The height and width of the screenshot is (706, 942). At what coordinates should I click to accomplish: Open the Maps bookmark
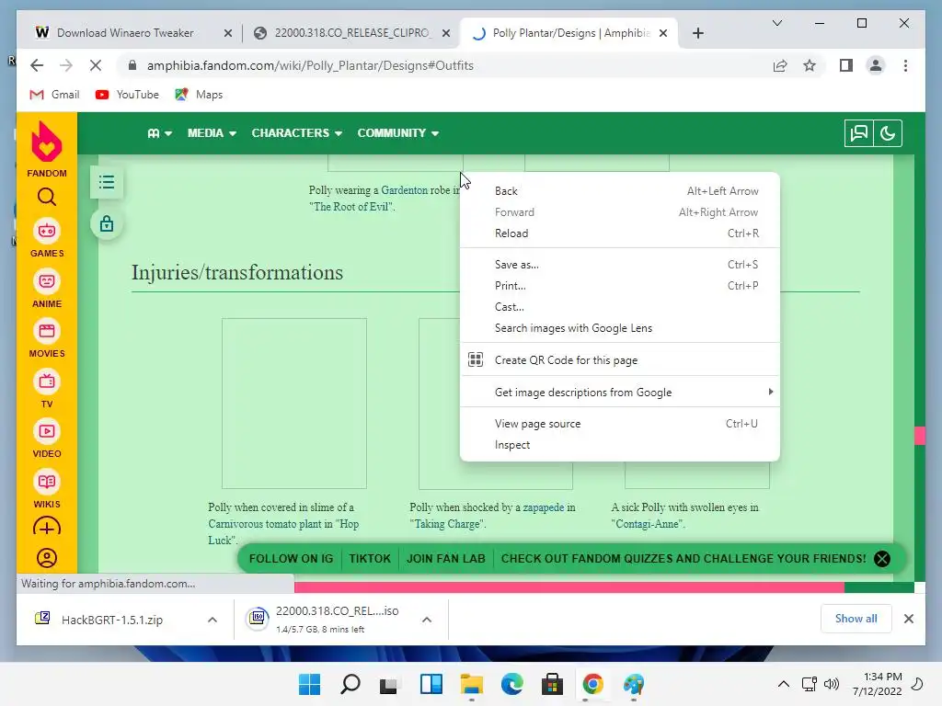click(x=199, y=95)
